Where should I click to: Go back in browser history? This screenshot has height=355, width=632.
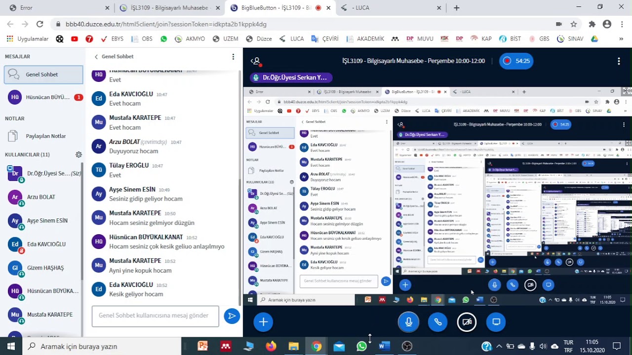[10, 24]
